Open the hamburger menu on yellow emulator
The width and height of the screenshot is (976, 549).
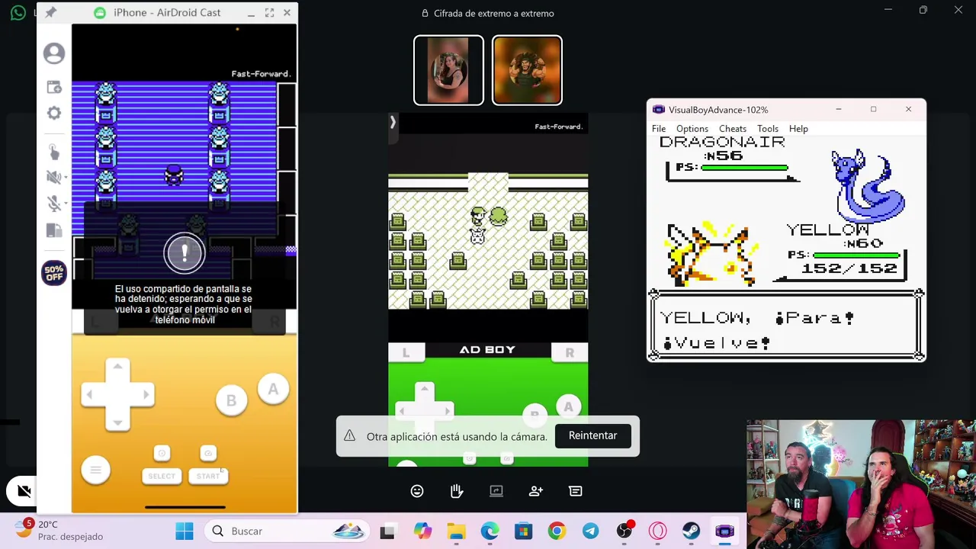pos(96,470)
